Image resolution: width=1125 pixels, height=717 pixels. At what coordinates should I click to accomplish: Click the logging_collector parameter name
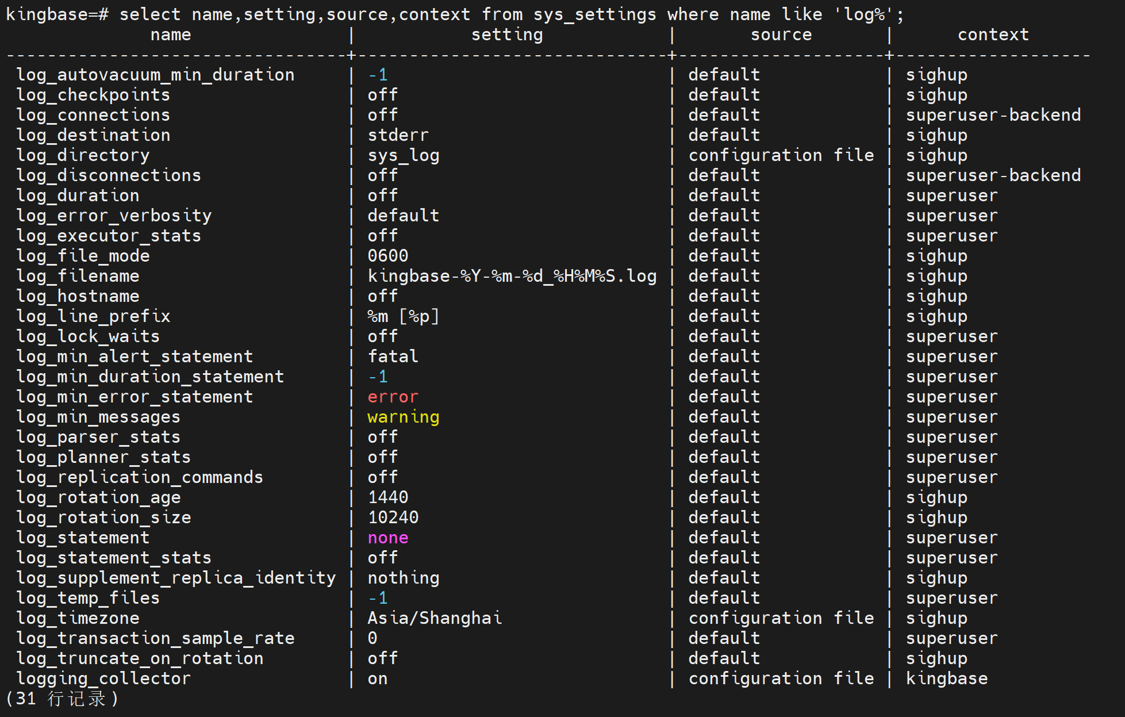pos(103,679)
